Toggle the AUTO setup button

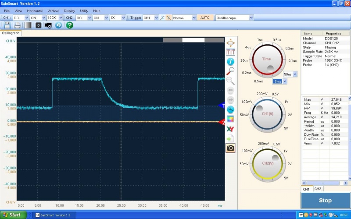coord(205,18)
